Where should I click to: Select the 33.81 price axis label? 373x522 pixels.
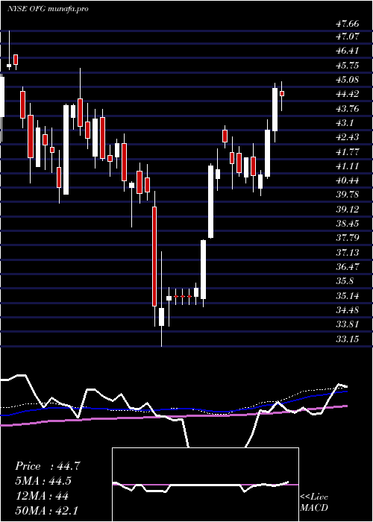point(348,324)
